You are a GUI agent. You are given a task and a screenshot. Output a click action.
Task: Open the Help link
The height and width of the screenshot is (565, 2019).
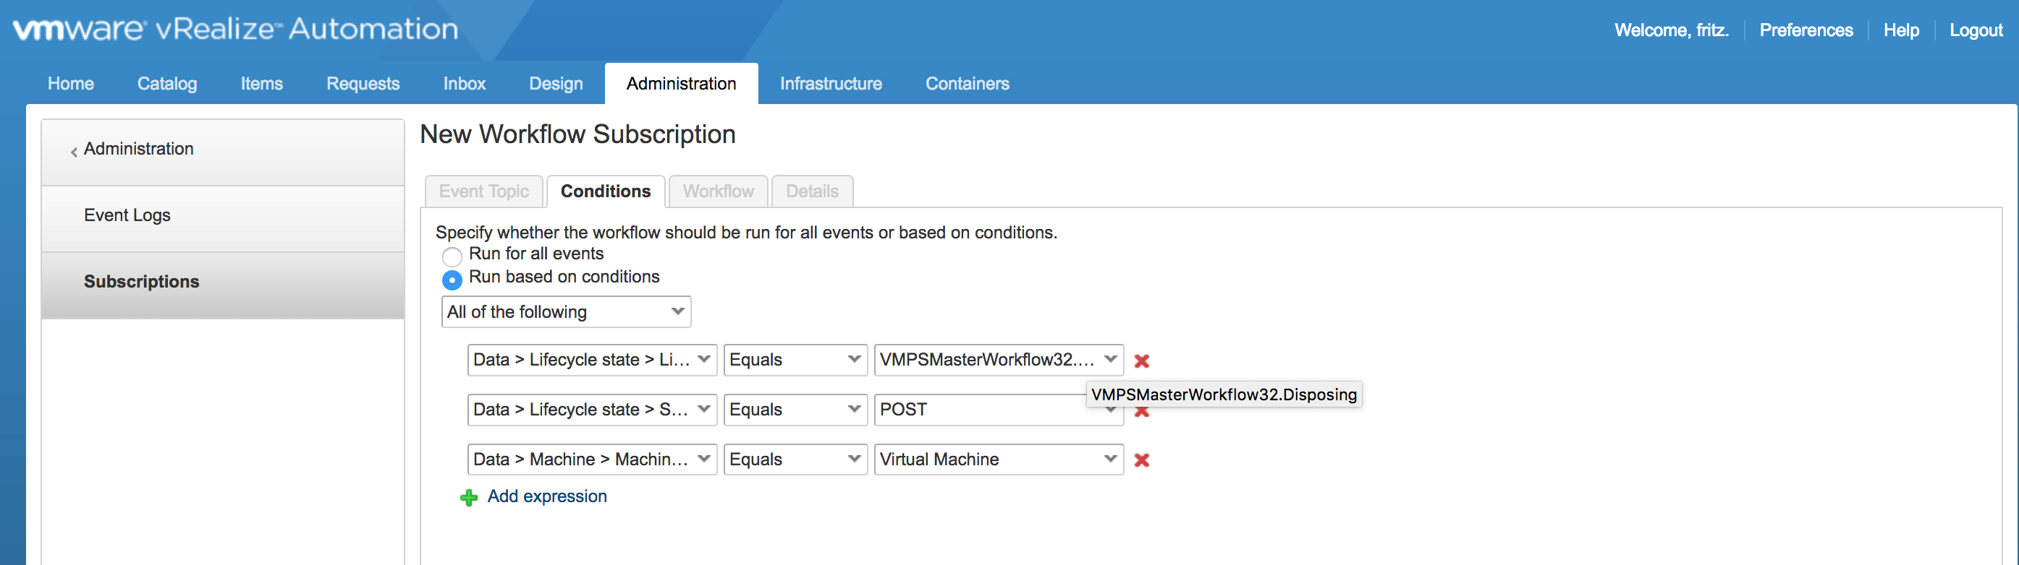point(1900,30)
